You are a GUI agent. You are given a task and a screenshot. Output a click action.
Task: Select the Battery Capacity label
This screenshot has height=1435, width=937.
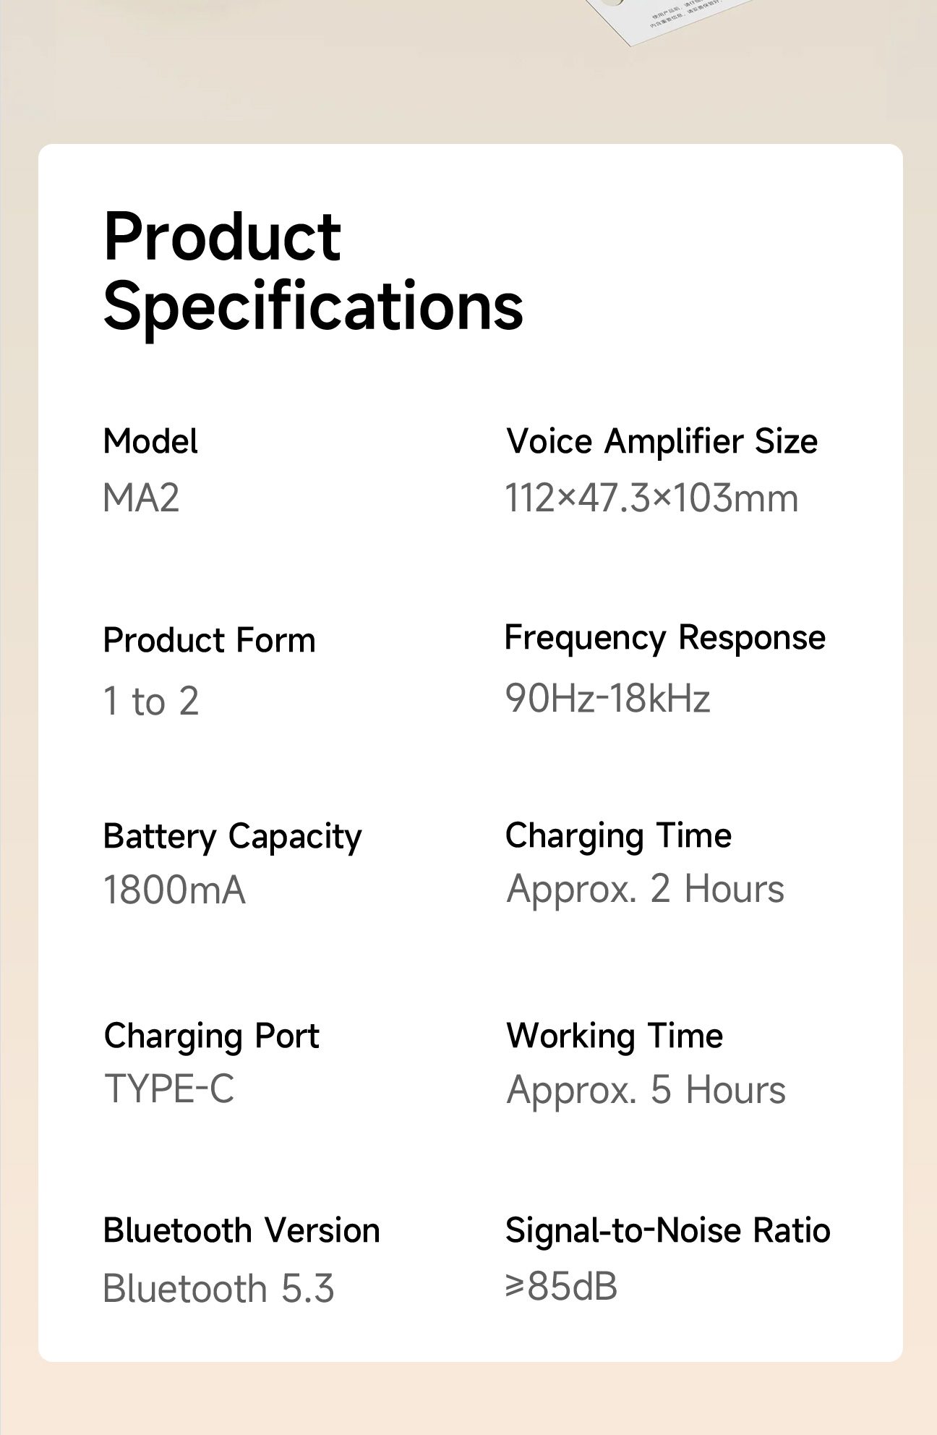[x=232, y=838]
